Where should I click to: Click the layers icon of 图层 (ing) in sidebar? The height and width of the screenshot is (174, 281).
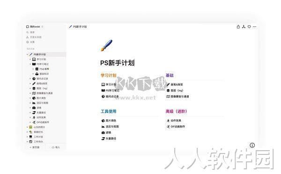tap(34, 88)
